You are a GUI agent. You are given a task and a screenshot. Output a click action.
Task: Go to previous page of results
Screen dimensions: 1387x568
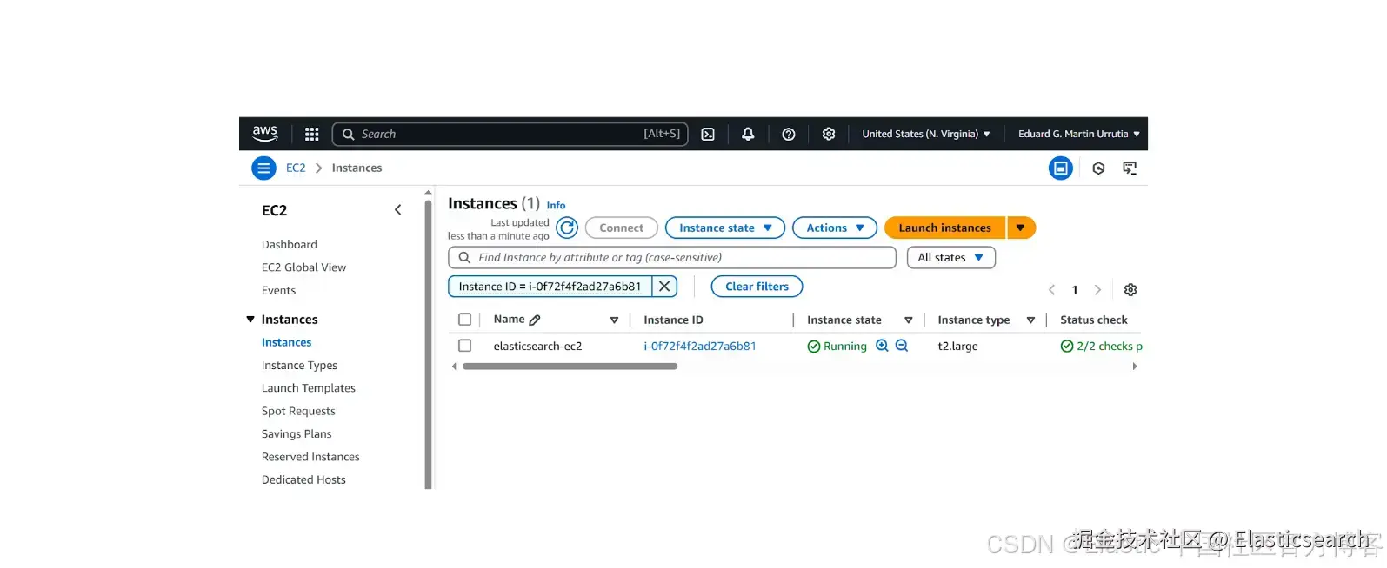[1051, 290]
